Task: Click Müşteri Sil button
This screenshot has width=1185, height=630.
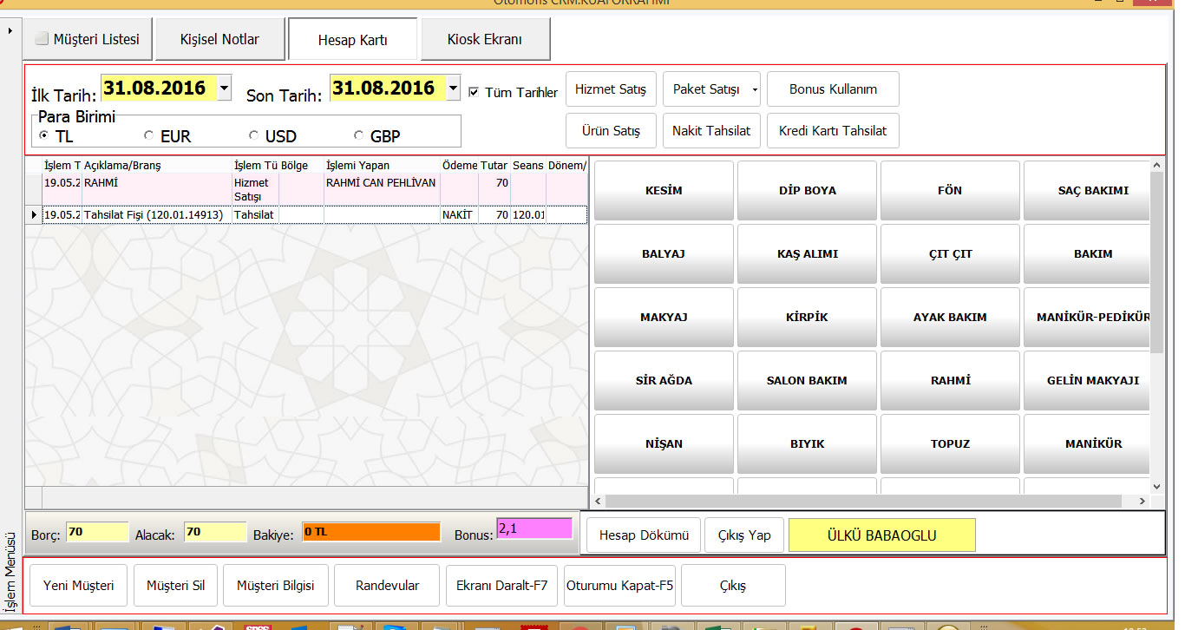Action: point(175,586)
